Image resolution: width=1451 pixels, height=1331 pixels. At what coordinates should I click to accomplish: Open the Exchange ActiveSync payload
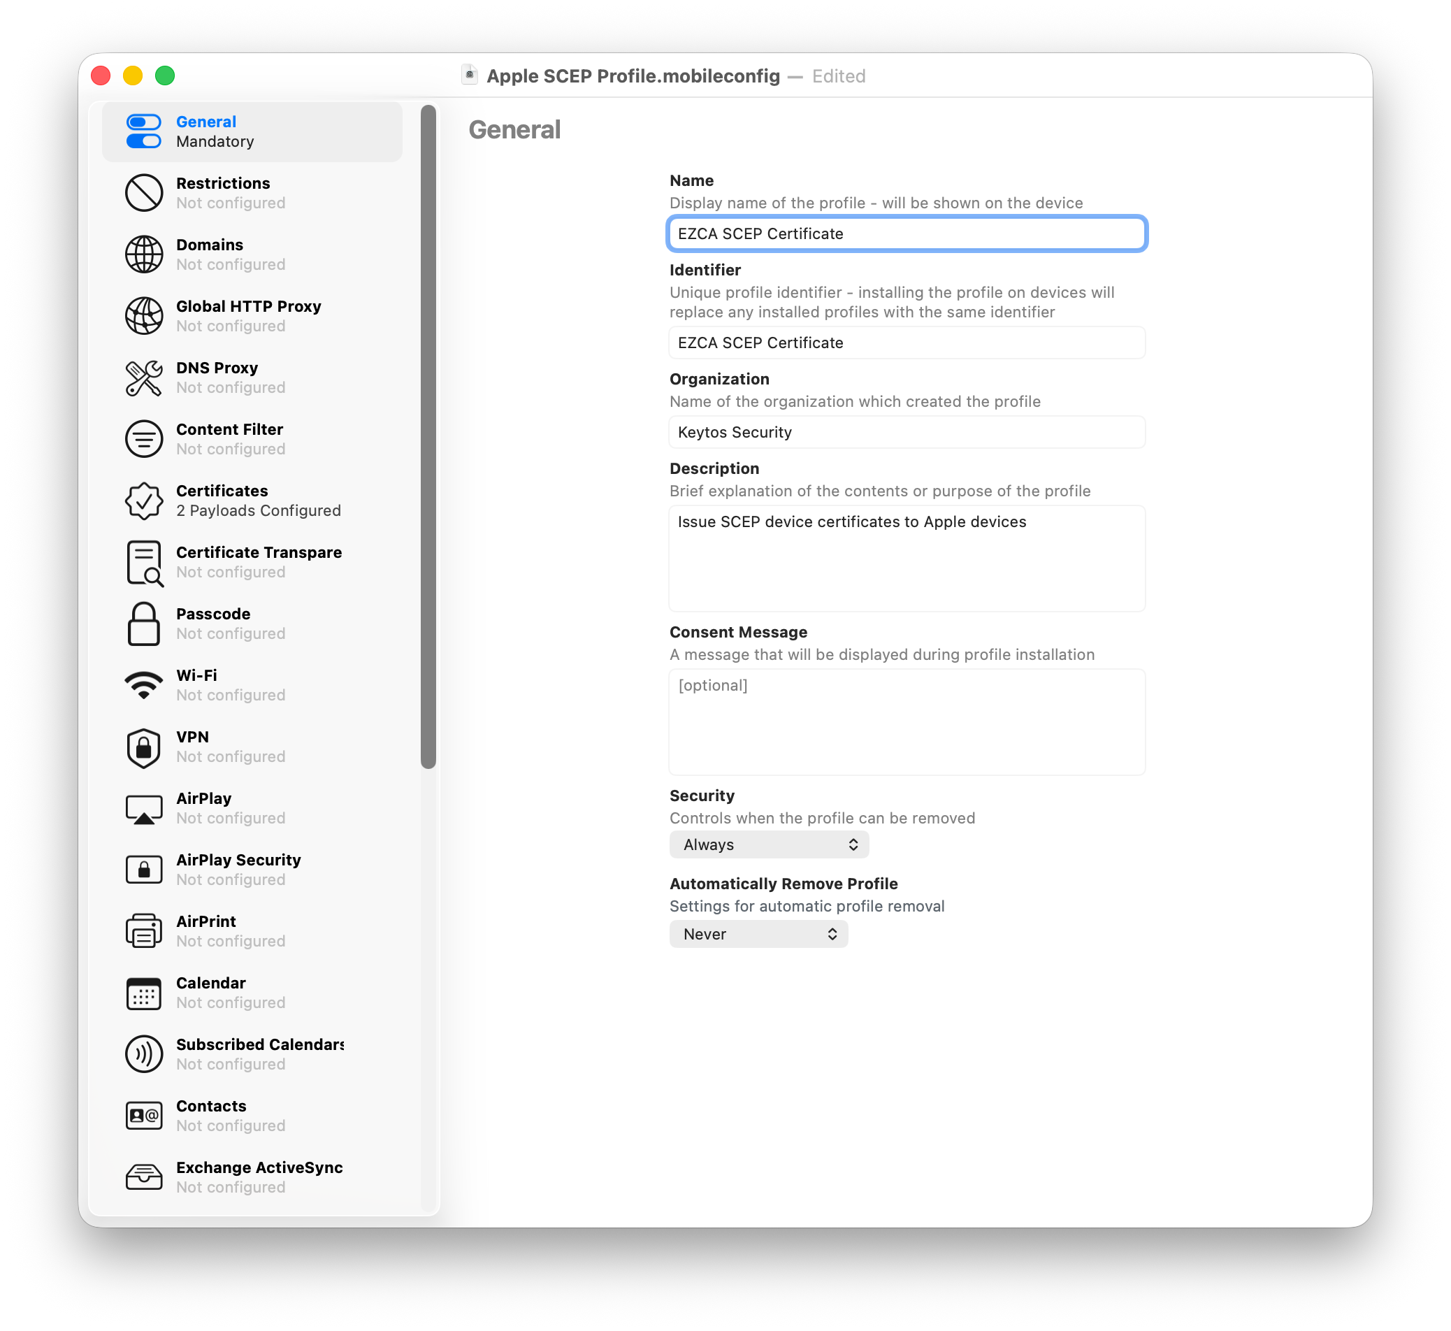click(259, 1176)
